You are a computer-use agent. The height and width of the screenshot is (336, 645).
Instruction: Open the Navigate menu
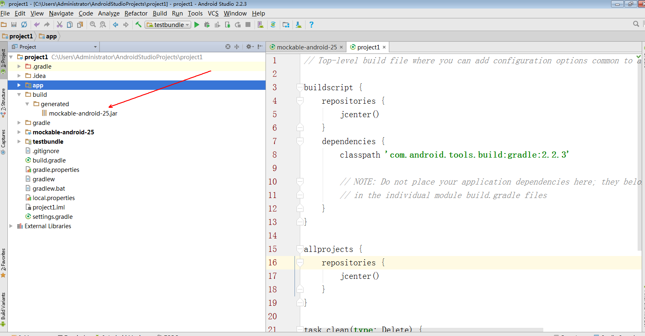coord(61,13)
